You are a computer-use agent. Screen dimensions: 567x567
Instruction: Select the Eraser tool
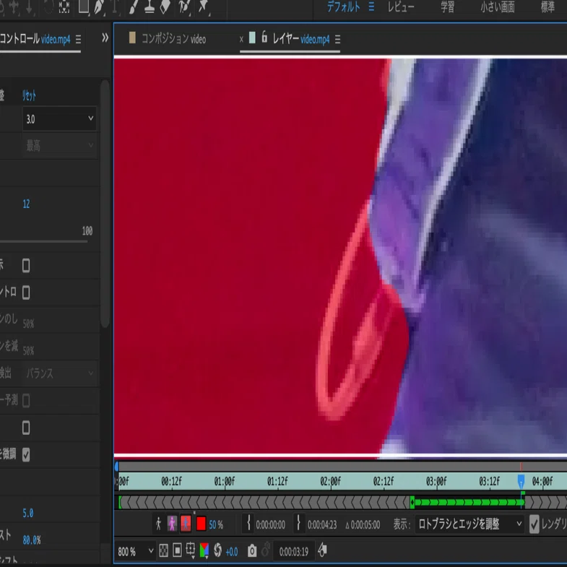[x=165, y=7]
